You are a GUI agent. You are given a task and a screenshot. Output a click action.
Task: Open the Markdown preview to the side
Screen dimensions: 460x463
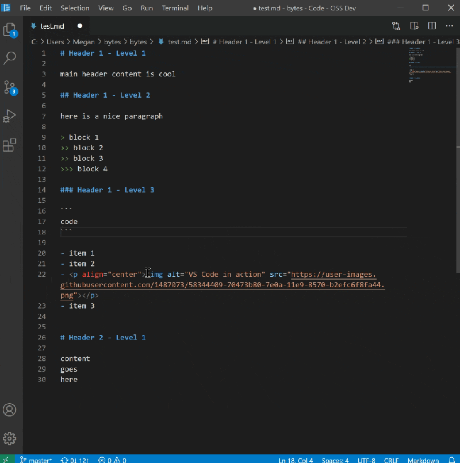coord(414,26)
